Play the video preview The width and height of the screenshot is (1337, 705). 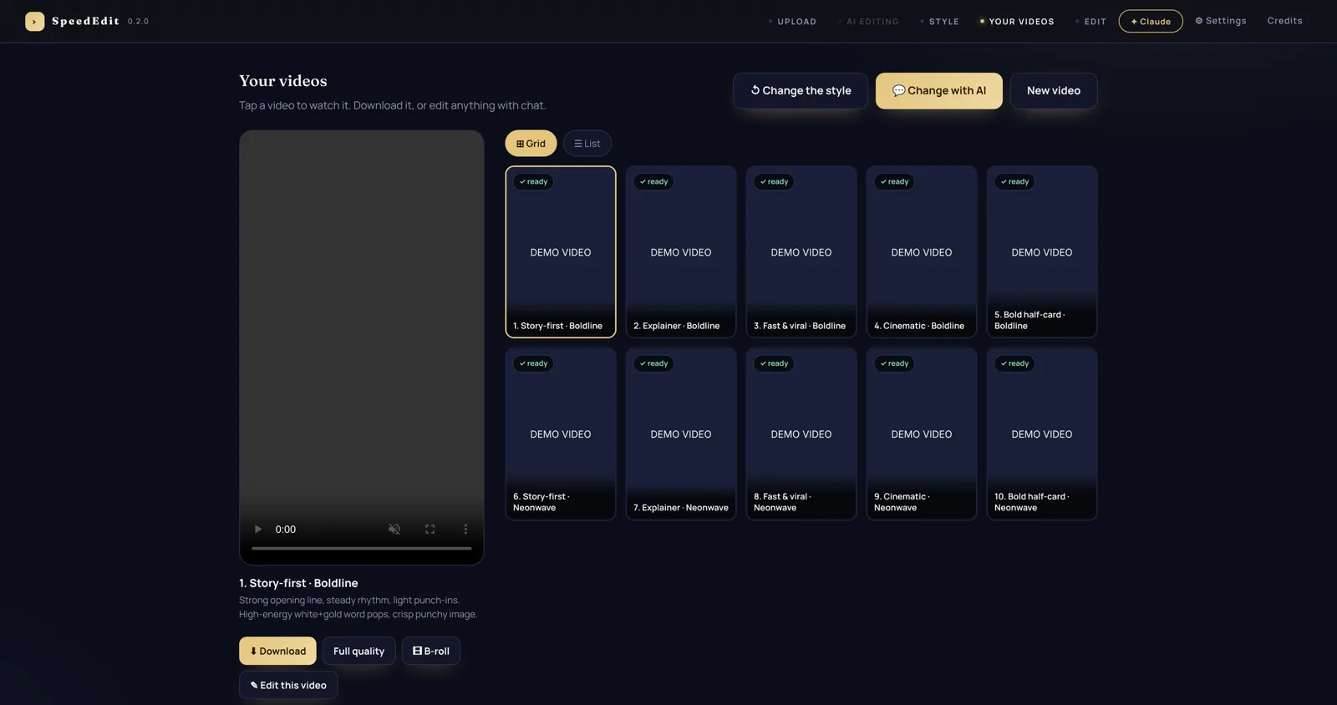(258, 529)
